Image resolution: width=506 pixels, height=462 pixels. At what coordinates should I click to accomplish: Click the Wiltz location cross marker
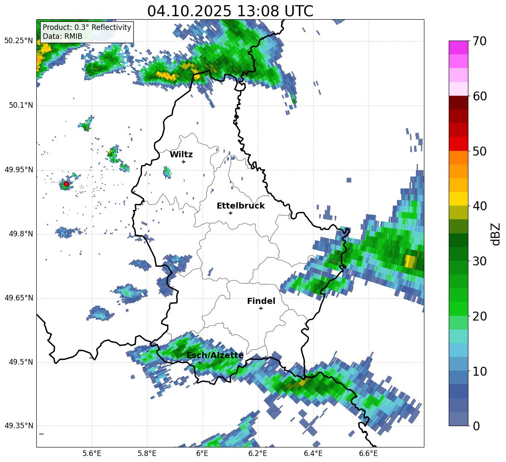pos(184,162)
